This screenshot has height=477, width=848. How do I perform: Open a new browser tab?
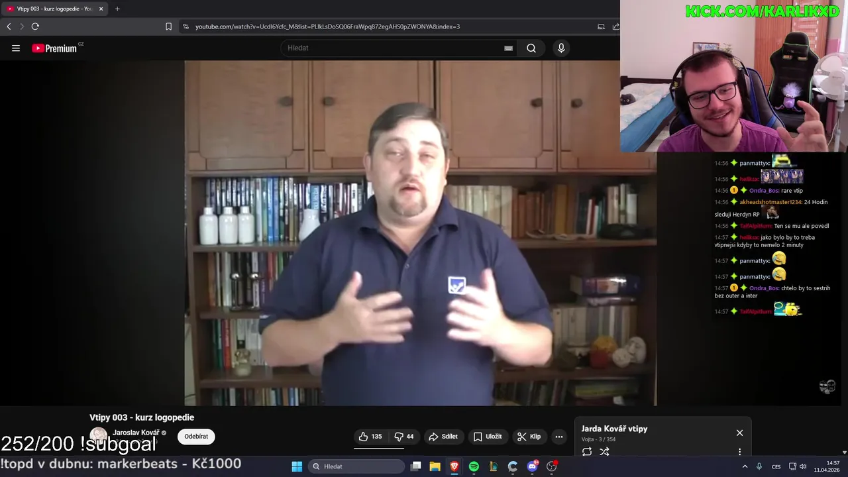(117, 9)
